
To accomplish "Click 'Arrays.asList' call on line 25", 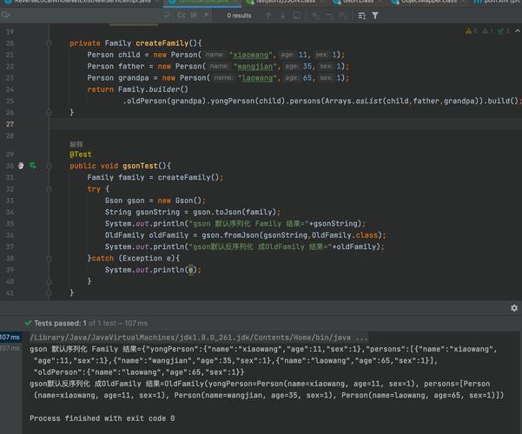I will pos(354,102).
